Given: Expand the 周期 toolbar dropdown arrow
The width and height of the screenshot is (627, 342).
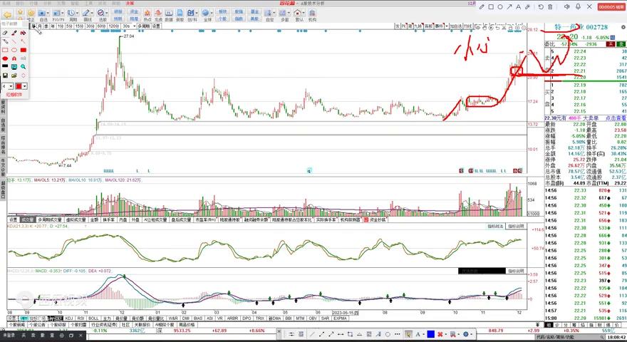Looking at the screenshot, I should [x=78, y=14].
